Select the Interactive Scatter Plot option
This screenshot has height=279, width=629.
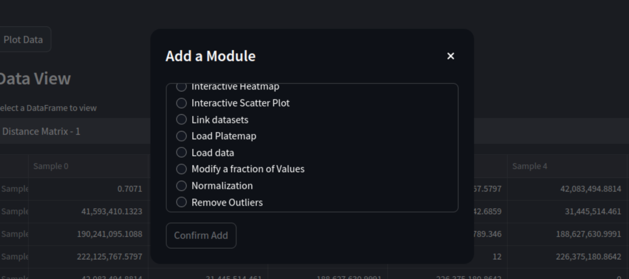233,103
